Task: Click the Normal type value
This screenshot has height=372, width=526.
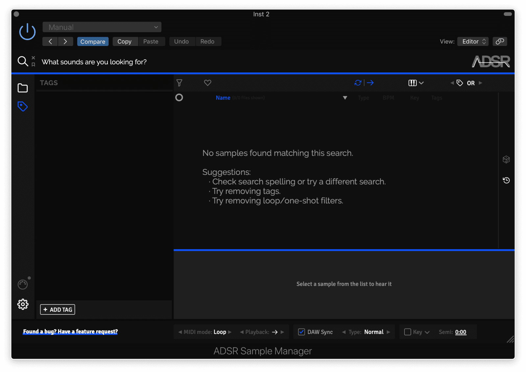Action: tap(374, 332)
